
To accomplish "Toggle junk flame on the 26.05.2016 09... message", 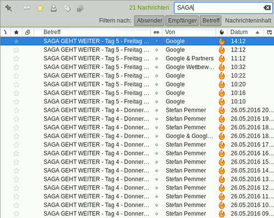I will [222, 214].
